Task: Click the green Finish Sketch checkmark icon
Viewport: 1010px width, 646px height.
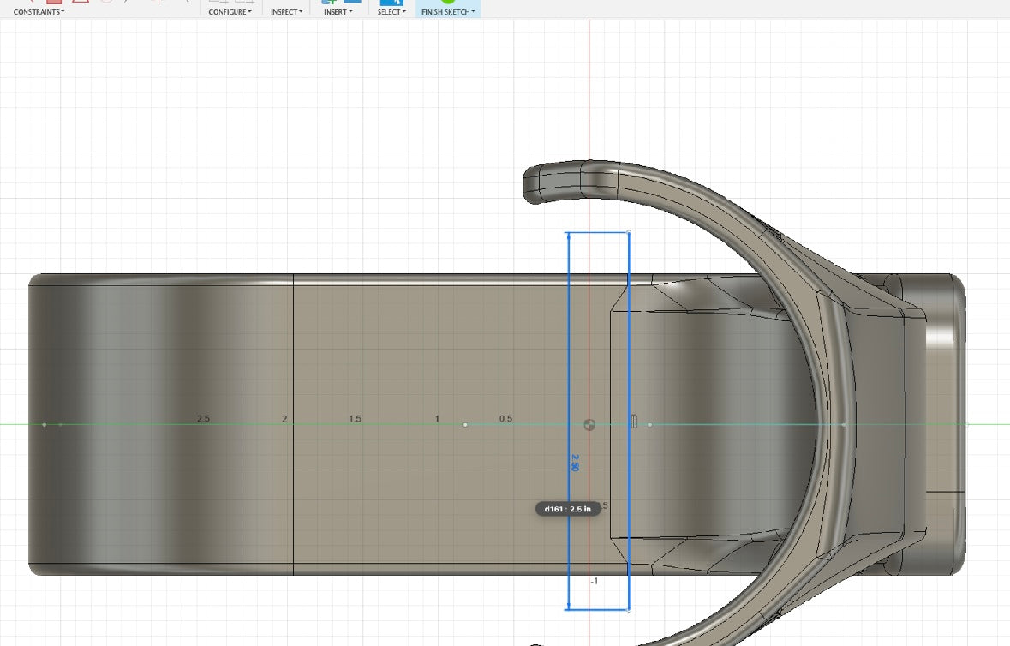Action: pyautogui.click(x=448, y=3)
